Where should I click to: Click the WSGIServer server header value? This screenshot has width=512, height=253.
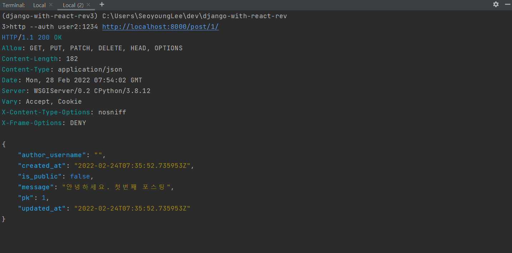92,91
